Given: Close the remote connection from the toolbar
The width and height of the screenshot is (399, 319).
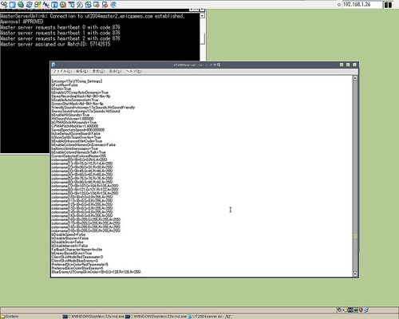Looking at the screenshot, I should [63, 5].
